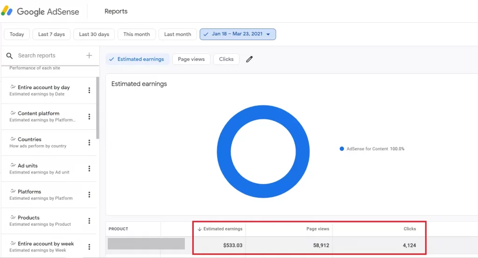Select the This month range
Screen dimensions: 478x258
click(x=137, y=34)
